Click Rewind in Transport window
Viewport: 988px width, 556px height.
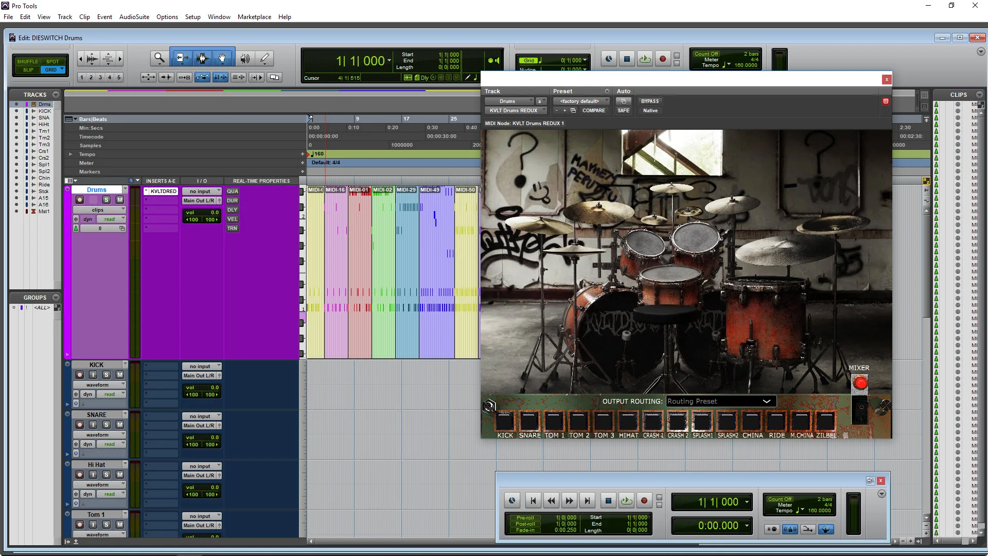(x=551, y=500)
